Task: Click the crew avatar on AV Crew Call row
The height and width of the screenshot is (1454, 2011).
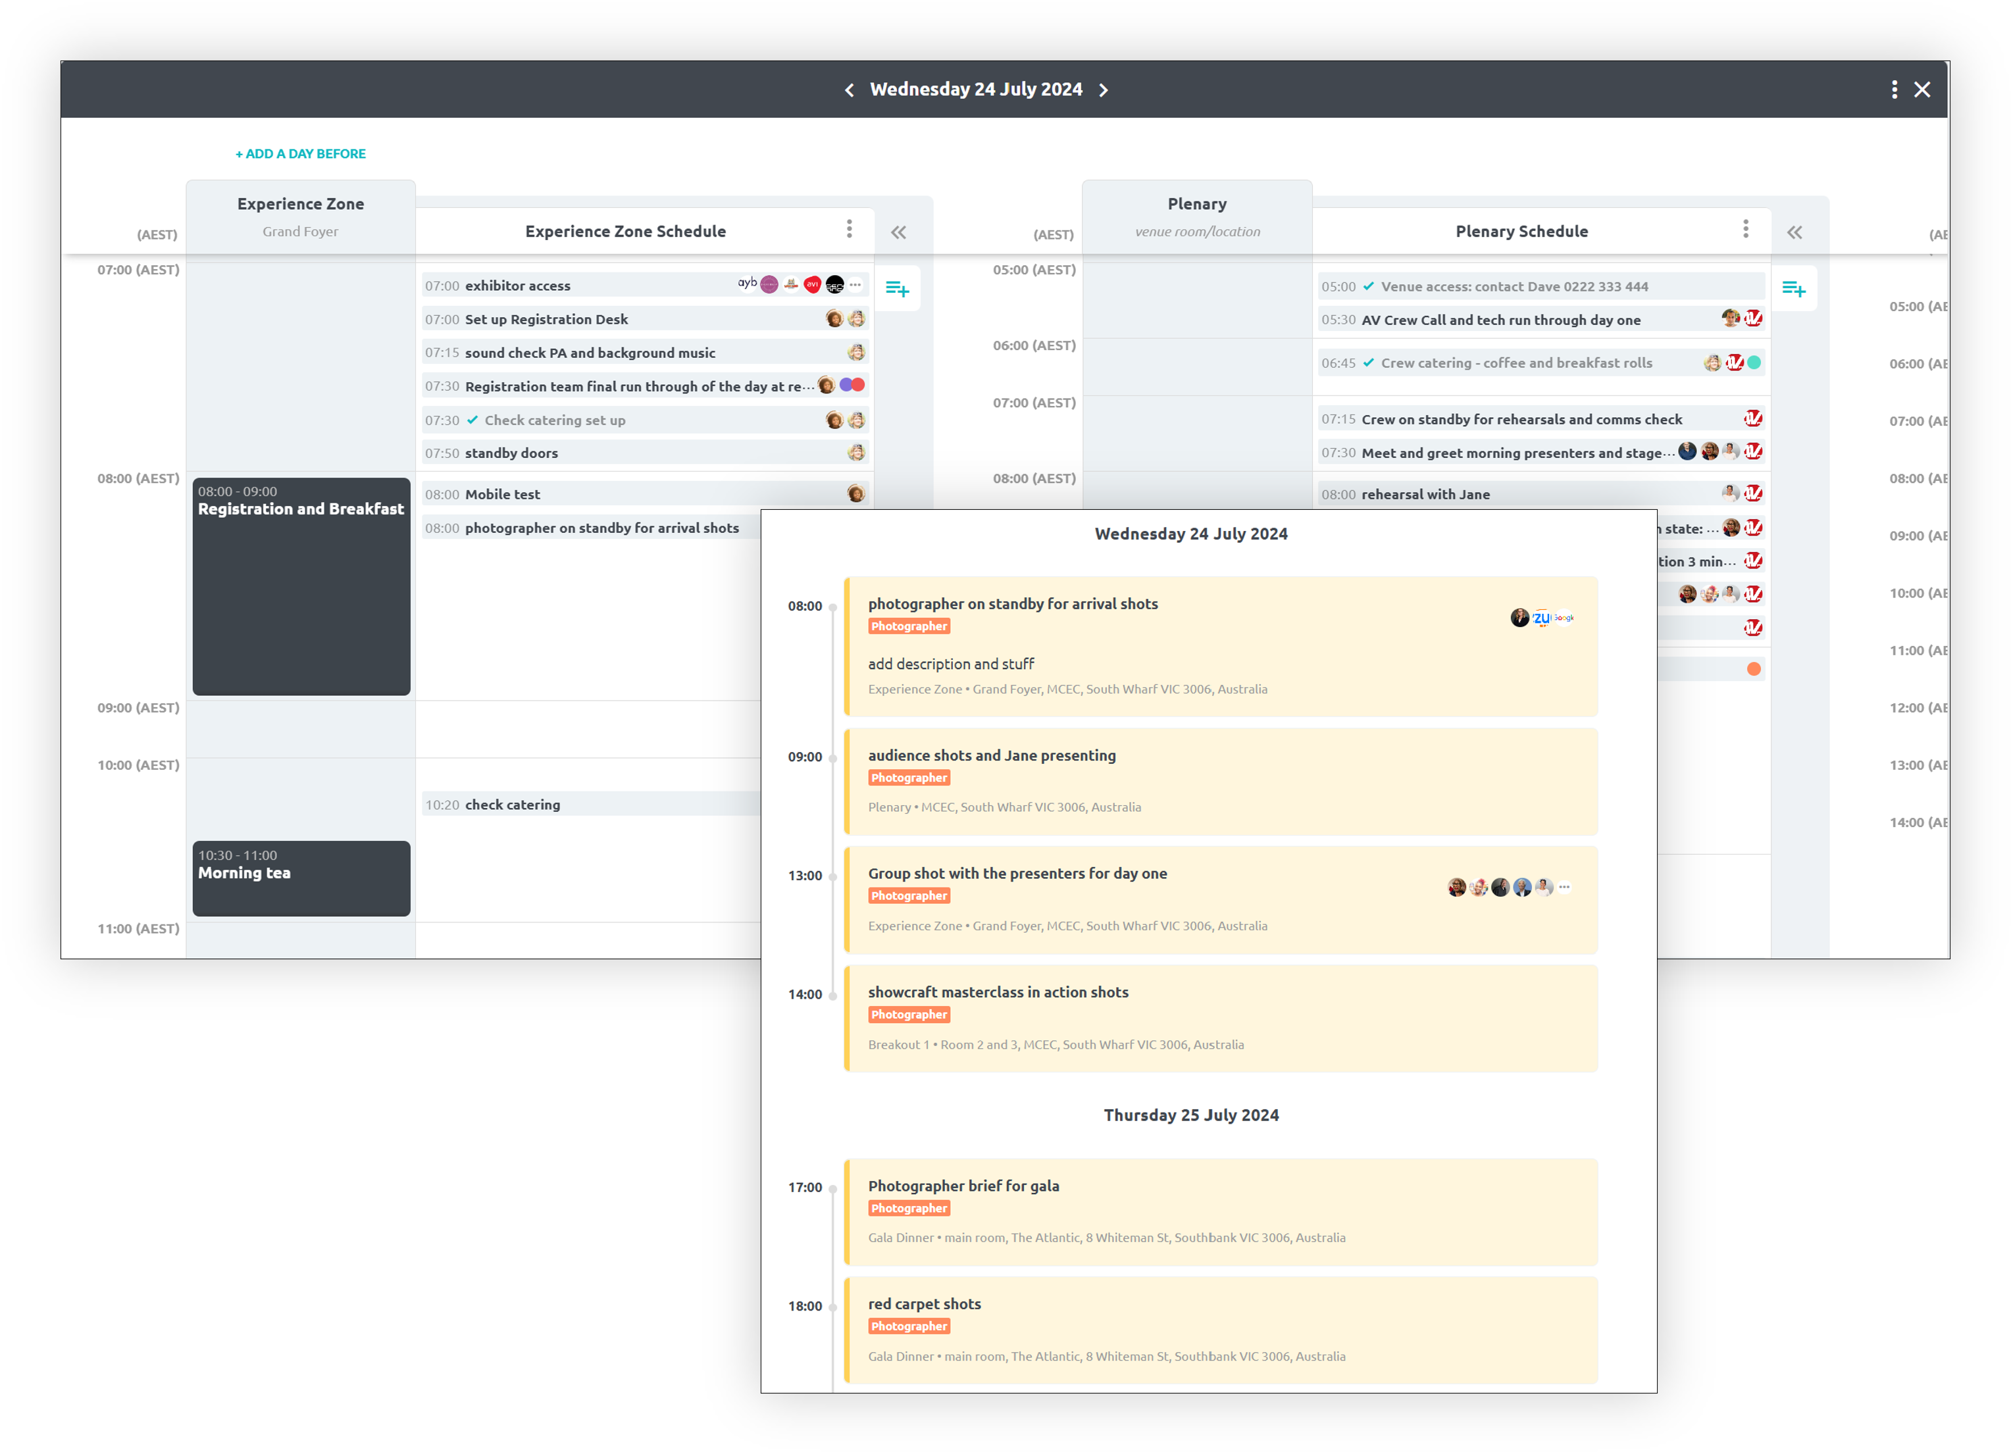Action: pos(1729,317)
